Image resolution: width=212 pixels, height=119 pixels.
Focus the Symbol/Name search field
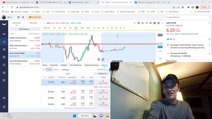click(x=187, y=17)
